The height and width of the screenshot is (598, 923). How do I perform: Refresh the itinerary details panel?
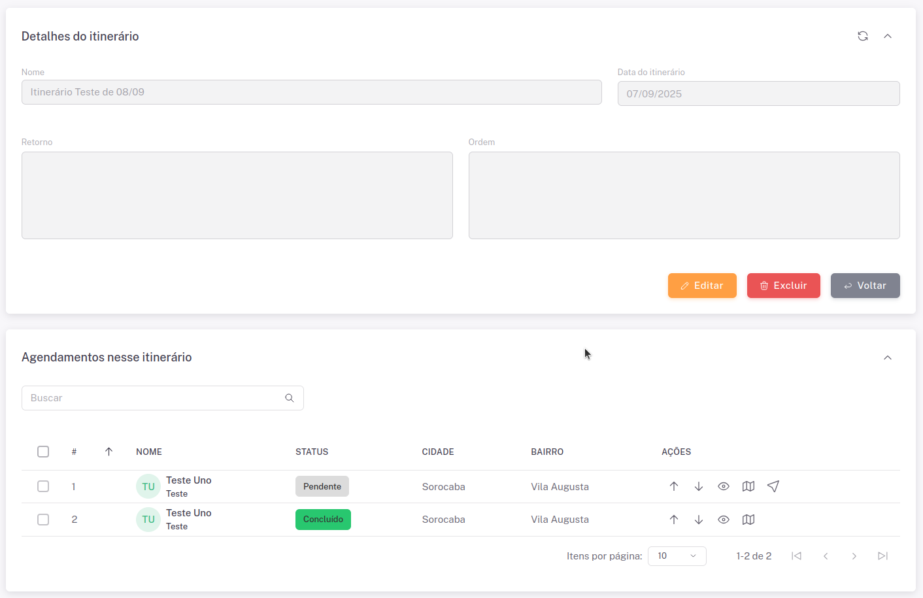click(x=863, y=36)
